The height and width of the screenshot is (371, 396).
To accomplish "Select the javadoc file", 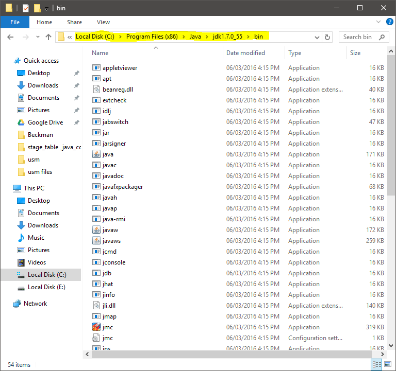I will [x=113, y=176].
